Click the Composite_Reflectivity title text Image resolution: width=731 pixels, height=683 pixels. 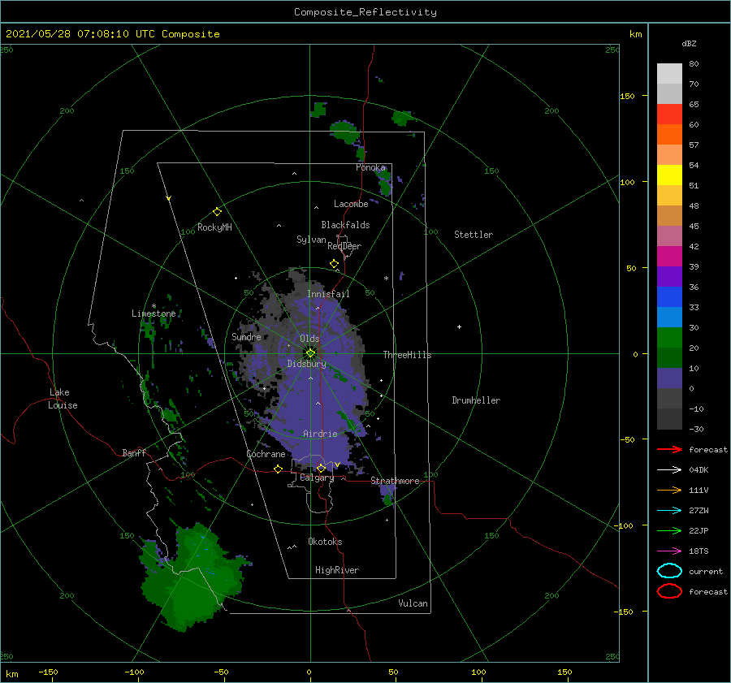(x=365, y=12)
